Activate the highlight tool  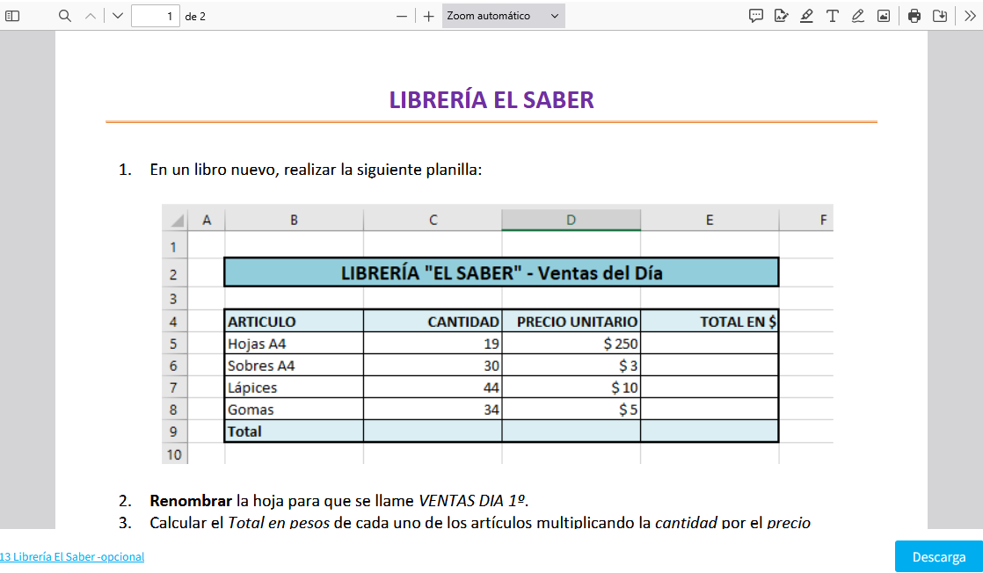pyautogui.click(x=806, y=16)
